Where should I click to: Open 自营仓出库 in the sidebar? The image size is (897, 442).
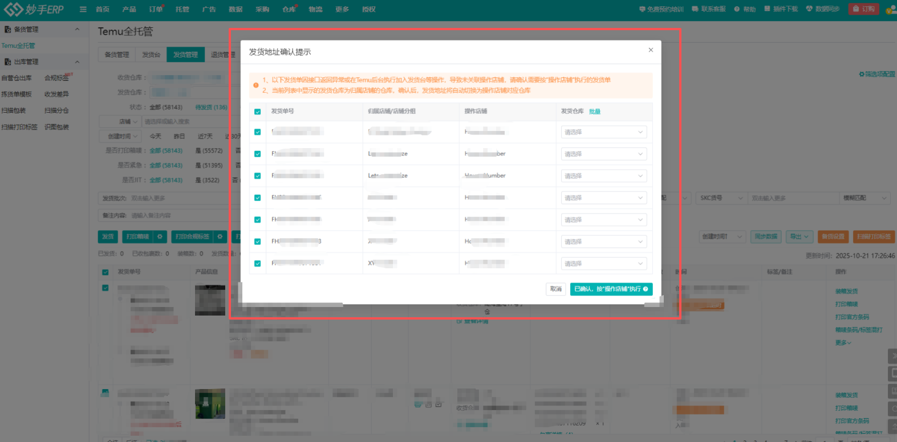17,78
